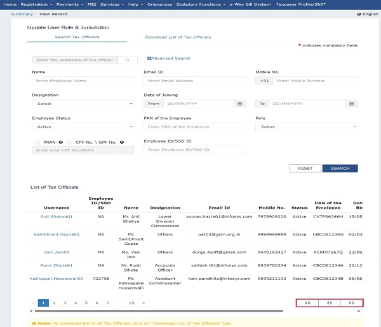Click the Enter Mobile Number field
The width and height of the screenshot is (381, 327).
click(316, 81)
